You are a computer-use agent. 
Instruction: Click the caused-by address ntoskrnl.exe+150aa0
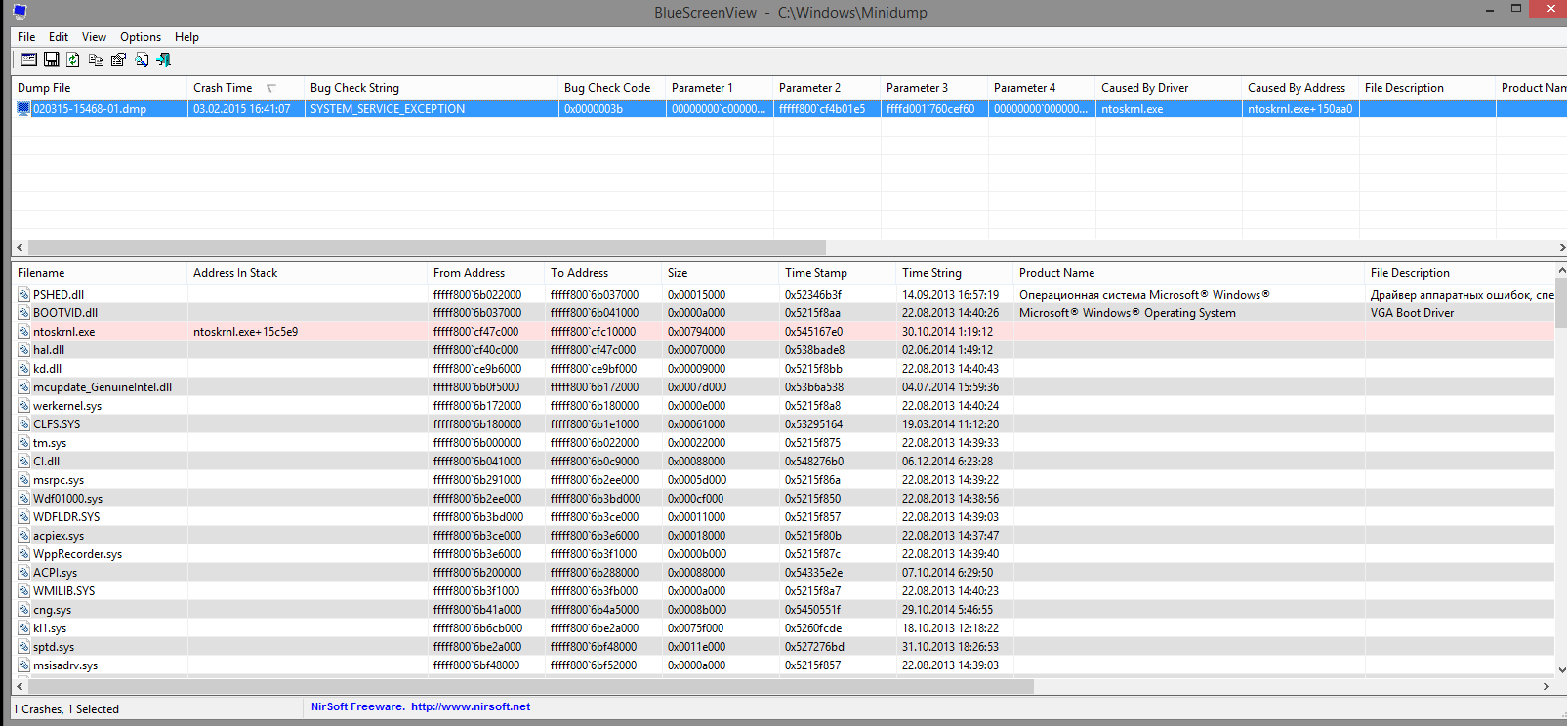click(x=1300, y=109)
